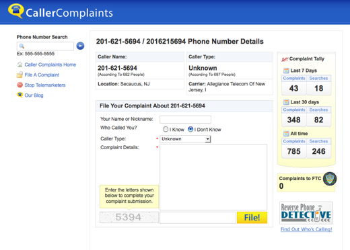Click the 'Find Out Who's Calling!' link
The image size is (350, 250).
click(x=306, y=229)
